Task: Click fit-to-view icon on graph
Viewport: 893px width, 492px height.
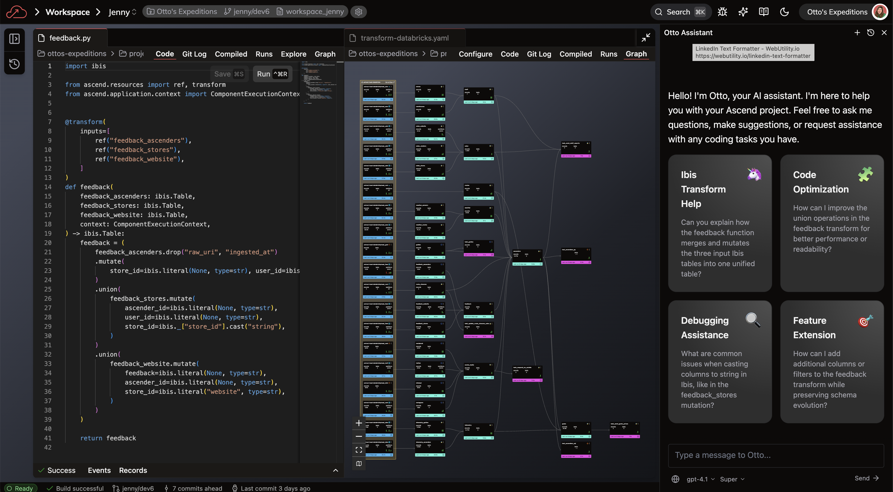Action: click(x=359, y=450)
